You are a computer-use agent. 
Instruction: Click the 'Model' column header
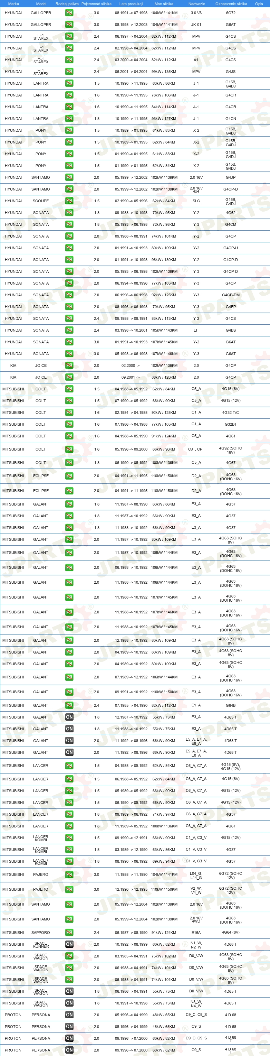pyautogui.click(x=41, y=4)
